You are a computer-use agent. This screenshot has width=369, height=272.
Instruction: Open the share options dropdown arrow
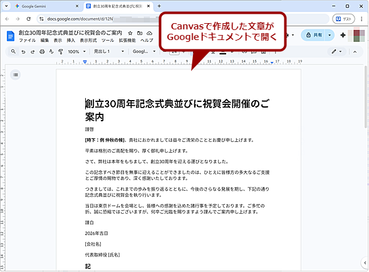[x=330, y=35]
